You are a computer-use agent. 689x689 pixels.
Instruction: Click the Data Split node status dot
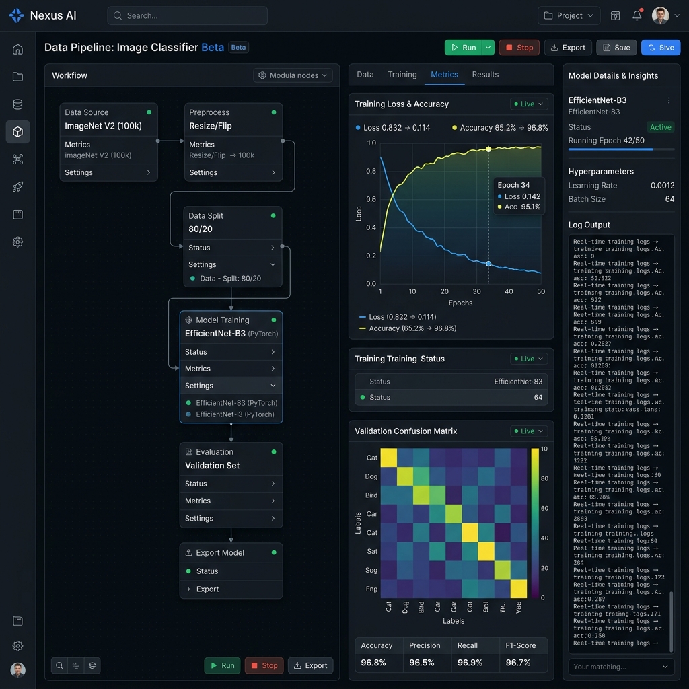click(x=273, y=215)
